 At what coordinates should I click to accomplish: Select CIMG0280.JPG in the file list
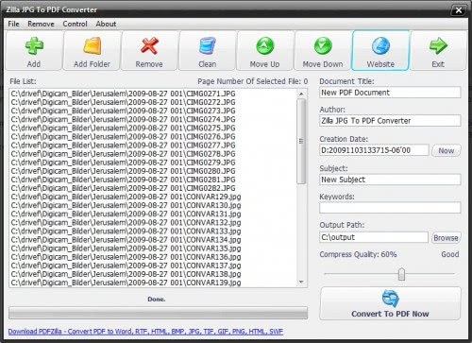[123, 171]
